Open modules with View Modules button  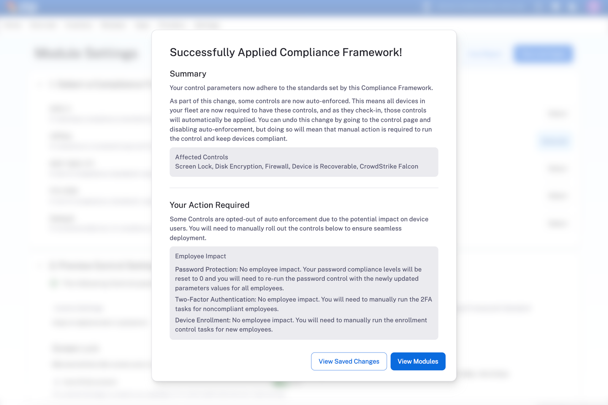(418, 361)
